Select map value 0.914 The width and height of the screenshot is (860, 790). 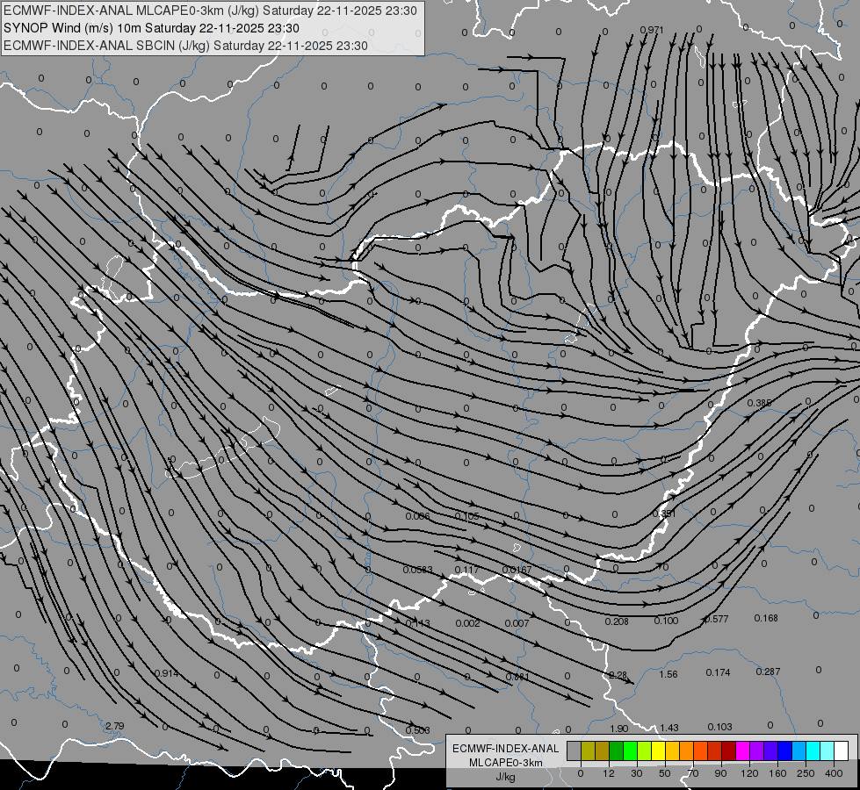pyautogui.click(x=166, y=674)
